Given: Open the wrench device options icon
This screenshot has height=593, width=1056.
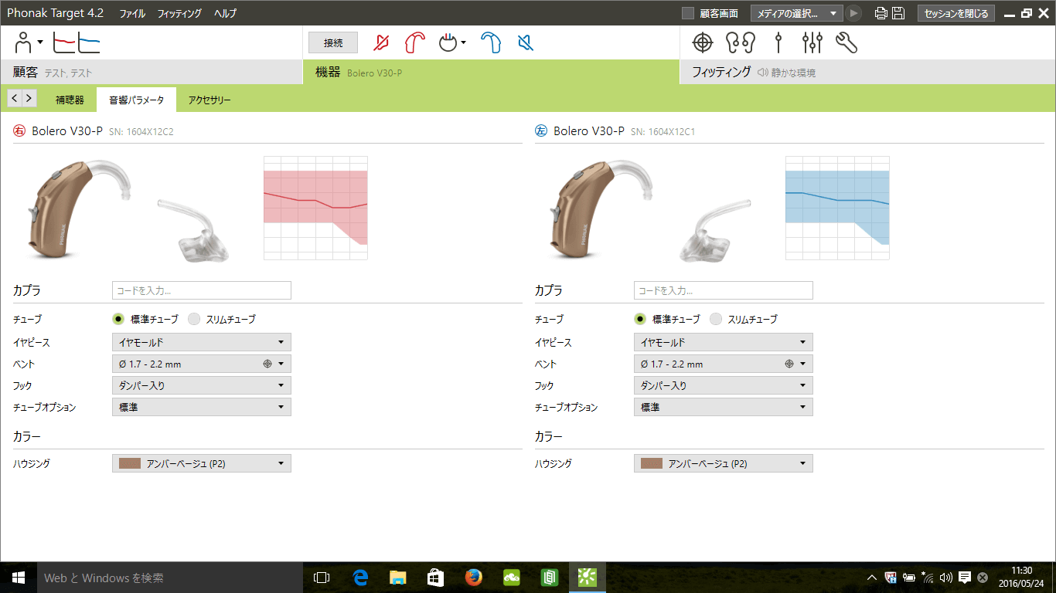Looking at the screenshot, I should point(847,42).
